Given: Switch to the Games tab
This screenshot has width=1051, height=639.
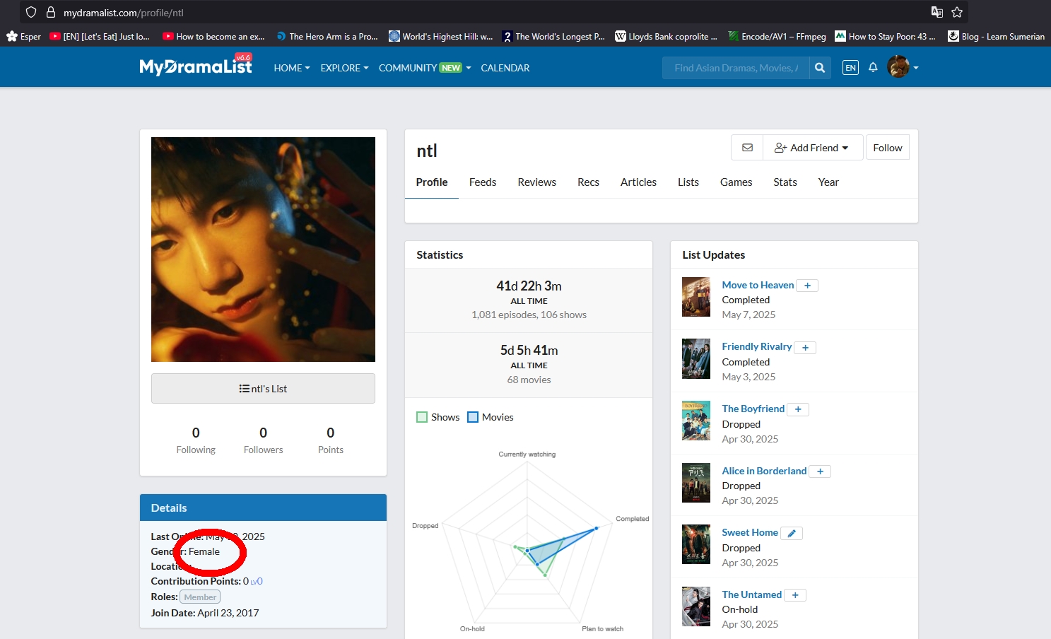Looking at the screenshot, I should tap(736, 182).
